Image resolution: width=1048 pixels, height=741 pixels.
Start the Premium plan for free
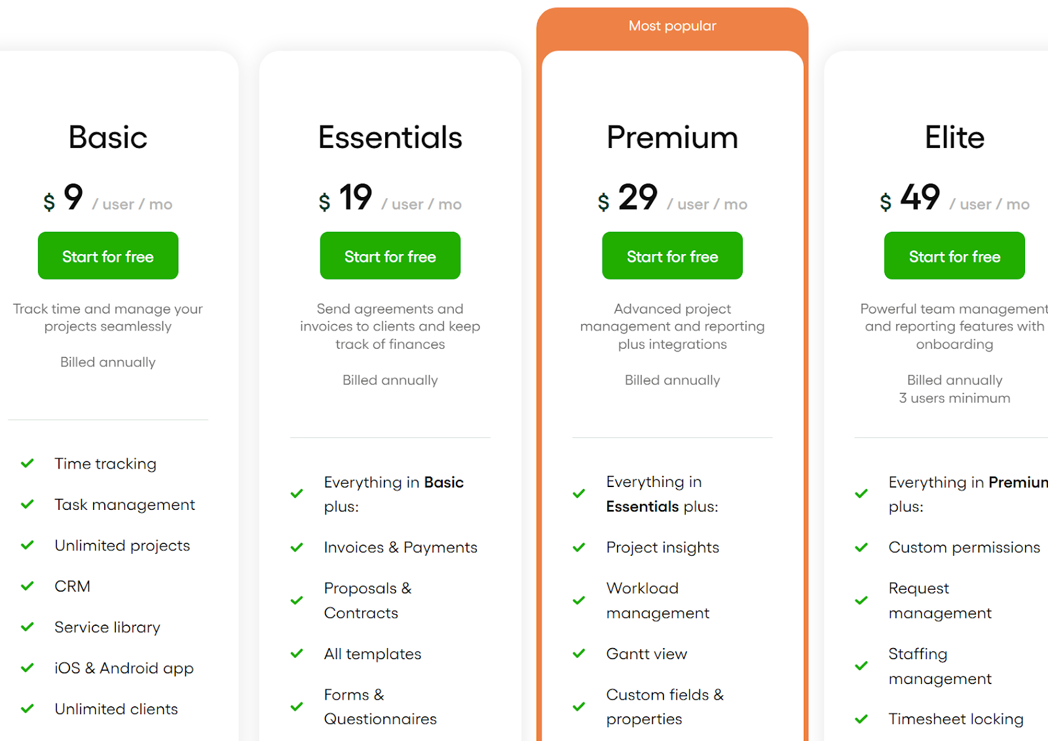click(x=672, y=256)
